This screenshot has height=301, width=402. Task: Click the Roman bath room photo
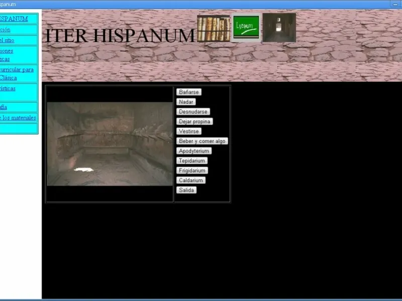coord(110,144)
